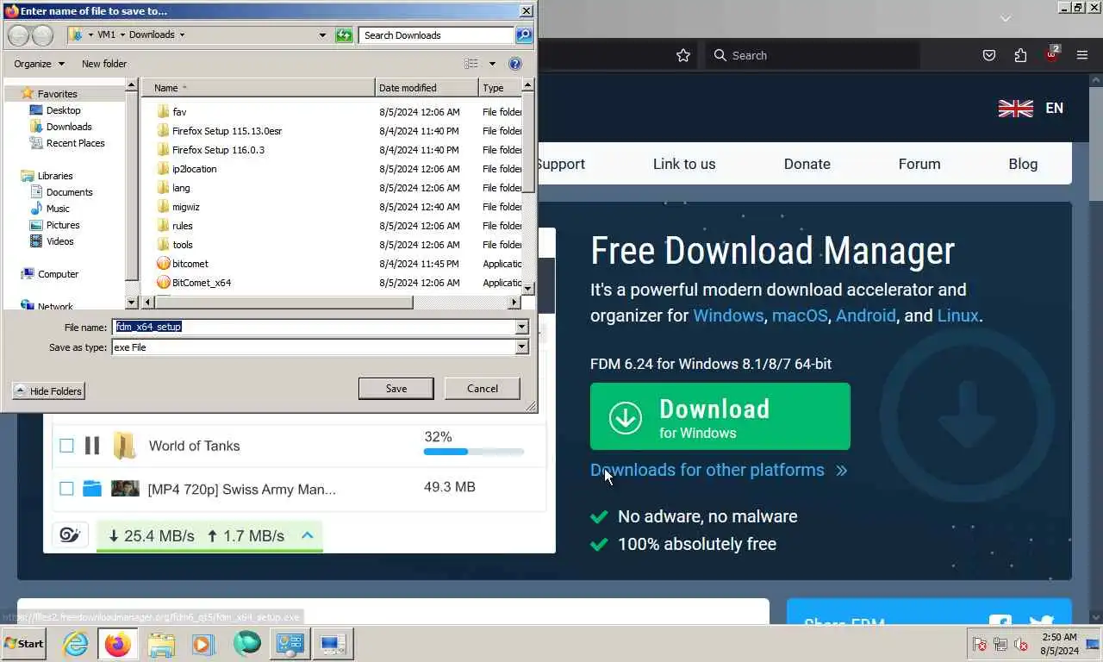Click the green Download for Windows button
The width and height of the screenshot is (1103, 662).
[x=720, y=416]
